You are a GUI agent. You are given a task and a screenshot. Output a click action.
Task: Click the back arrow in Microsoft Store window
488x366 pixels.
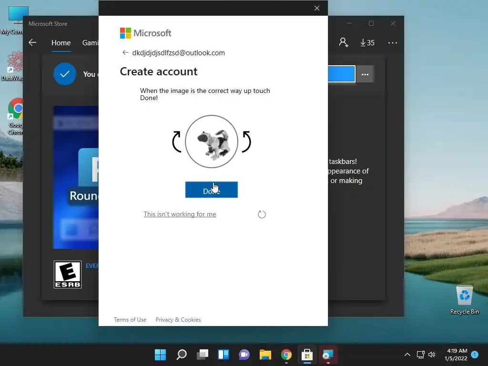(x=32, y=42)
